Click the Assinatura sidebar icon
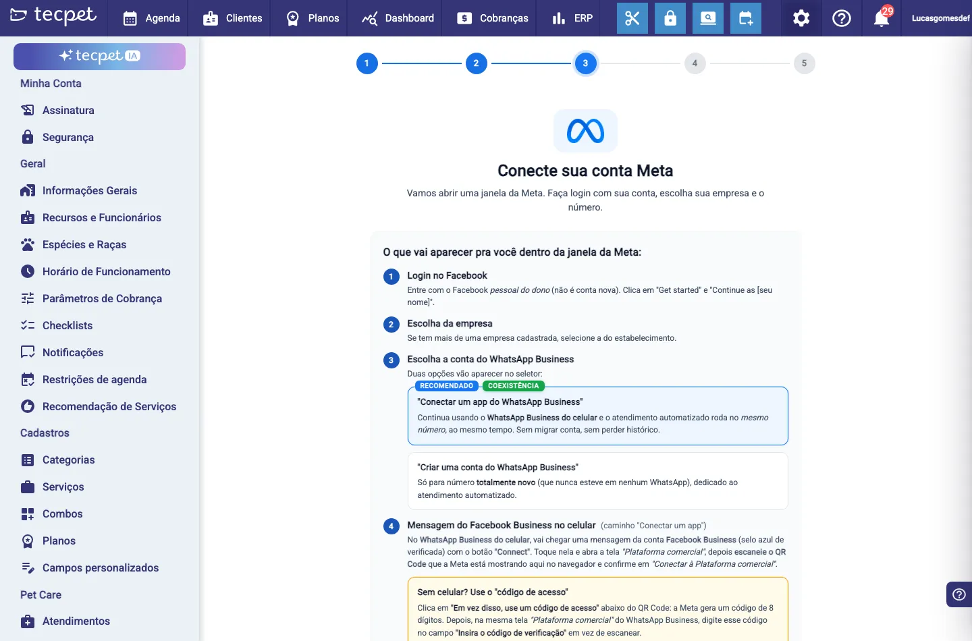This screenshot has width=972, height=641. coord(28,110)
